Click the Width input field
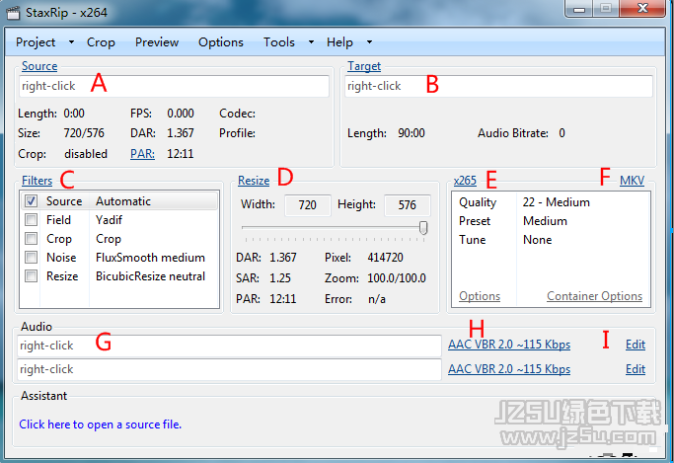 pyautogui.click(x=308, y=205)
